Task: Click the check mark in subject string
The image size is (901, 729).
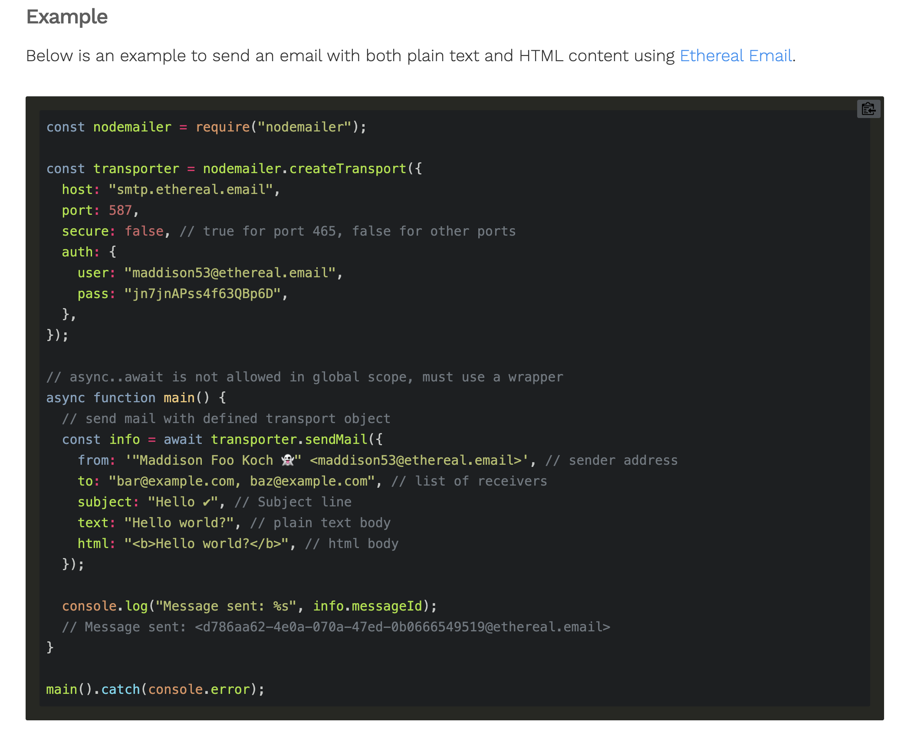Action: pyautogui.click(x=207, y=502)
